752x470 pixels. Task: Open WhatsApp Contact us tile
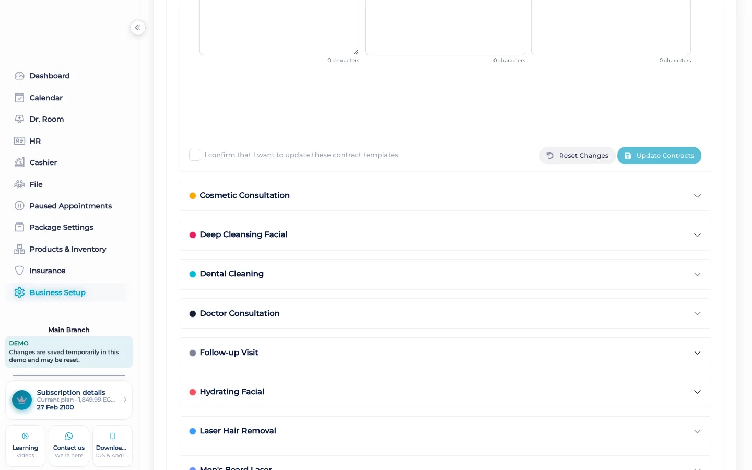pyautogui.click(x=69, y=446)
